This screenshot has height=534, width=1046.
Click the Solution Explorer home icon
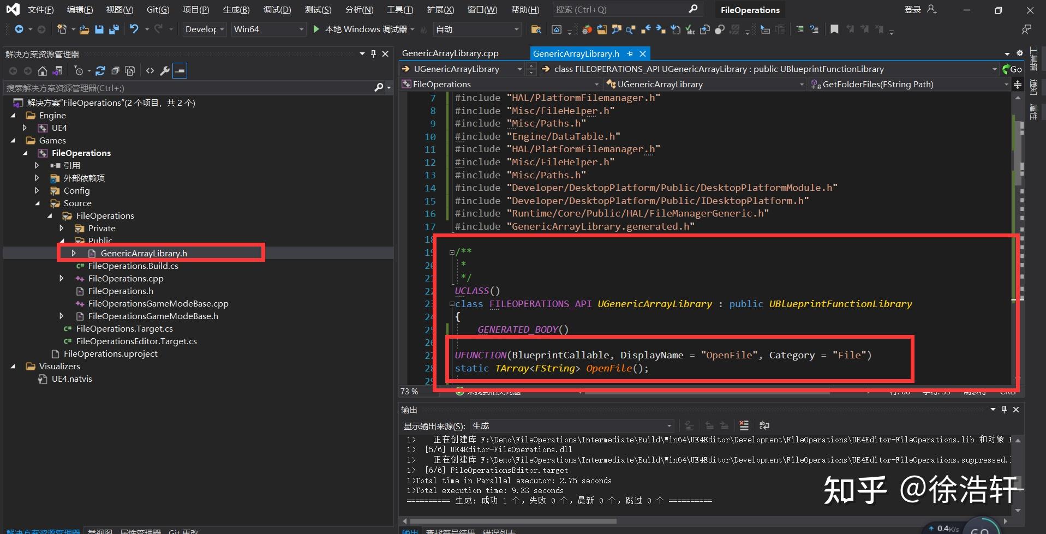point(43,70)
